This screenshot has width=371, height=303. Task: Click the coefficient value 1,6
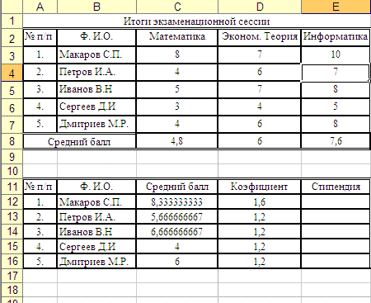[260, 202]
